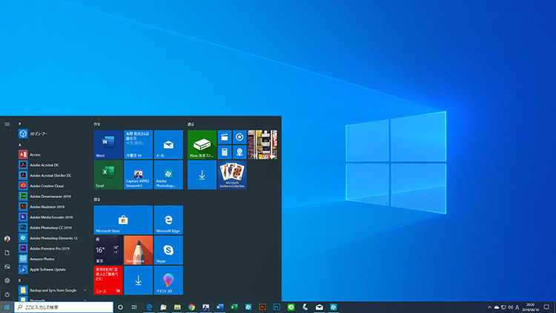Open the SketchBook tile

(x=138, y=250)
